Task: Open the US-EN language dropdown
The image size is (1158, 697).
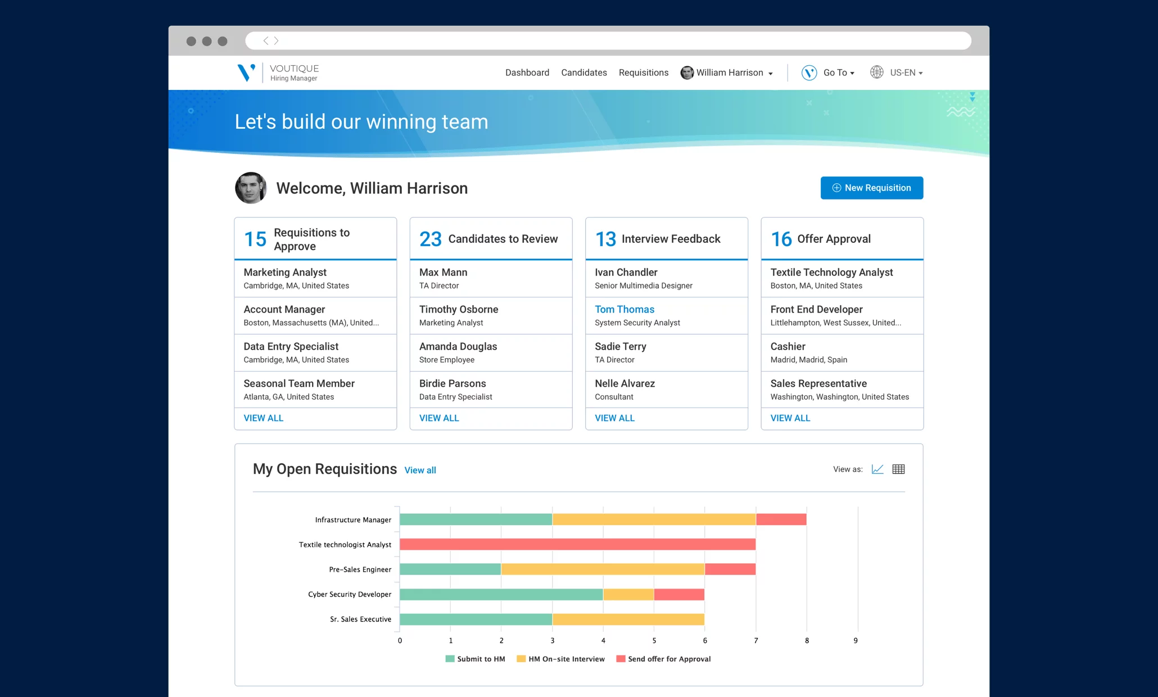Action: 904,73
